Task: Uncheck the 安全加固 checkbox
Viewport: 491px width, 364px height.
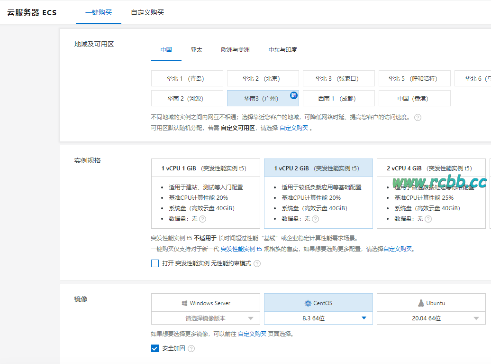Action: click(155, 348)
